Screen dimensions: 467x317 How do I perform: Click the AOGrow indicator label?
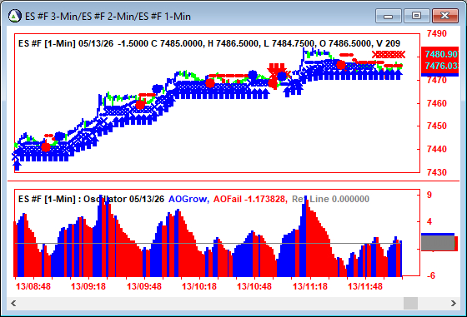point(188,199)
